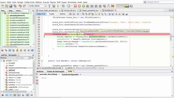Click the Save All toolbar icon
174x98 pixels.
(x=15, y=6)
